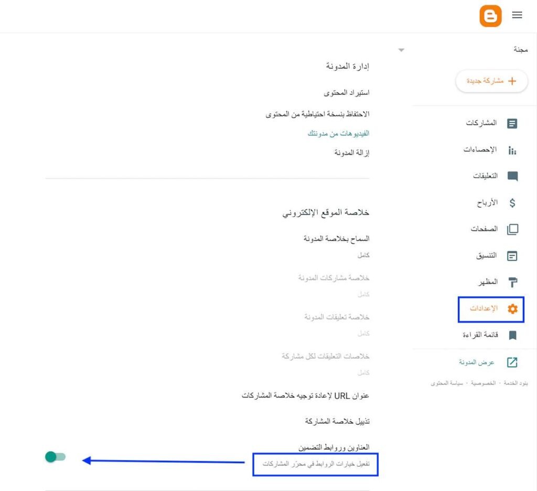Click the Theme (المظهر) paint roller icon
Screen dimensions: 537x491
click(512, 283)
